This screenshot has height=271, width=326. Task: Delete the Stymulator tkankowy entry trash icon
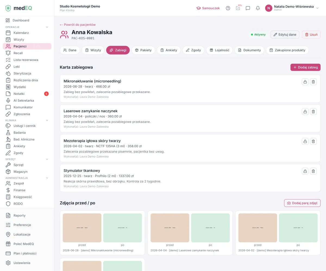click(x=313, y=171)
